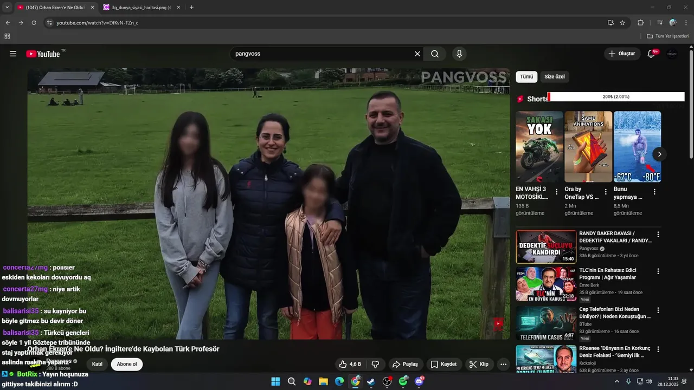
Task: Click the Oluştur create button
Action: click(x=622, y=54)
